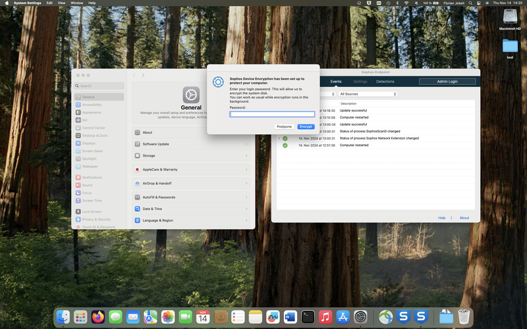Open Messages from the Dock
This screenshot has width=527, height=329.
coord(115,317)
